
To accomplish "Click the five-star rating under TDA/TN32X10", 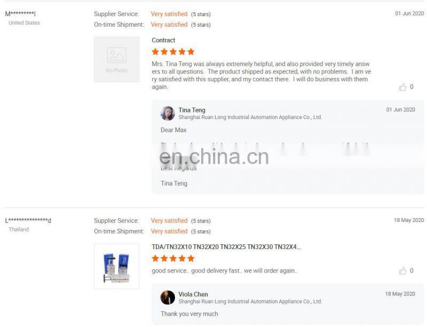I will click(173, 258).
